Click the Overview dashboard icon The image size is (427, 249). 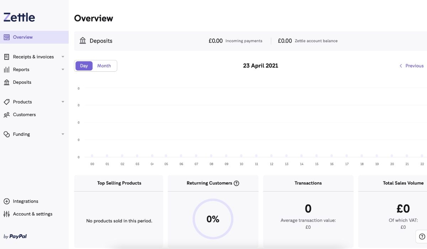[x=6, y=37]
